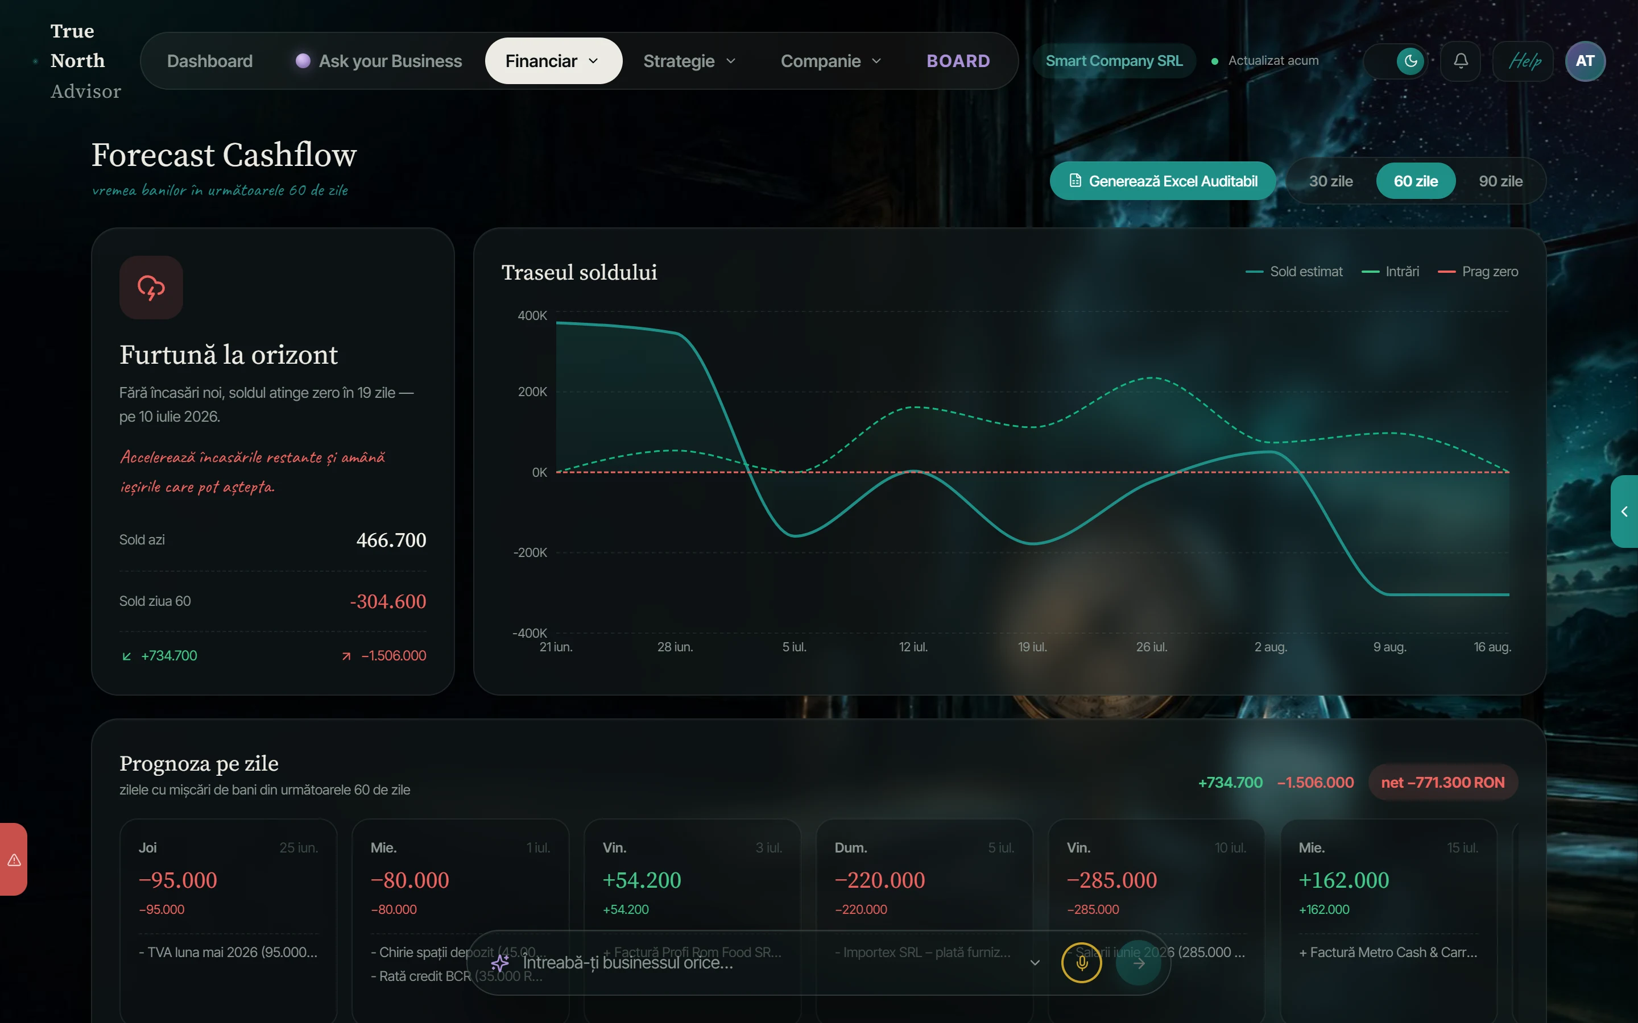Click the Actualizat acum status text

(1273, 61)
